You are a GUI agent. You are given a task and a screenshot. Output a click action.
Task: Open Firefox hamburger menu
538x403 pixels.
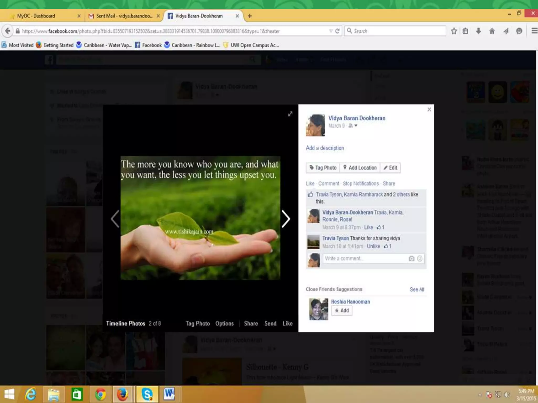click(534, 31)
